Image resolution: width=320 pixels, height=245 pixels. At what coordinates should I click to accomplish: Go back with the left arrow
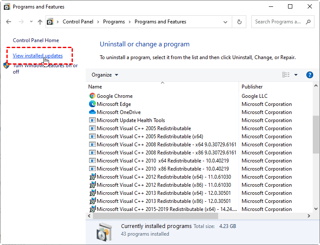[9, 22]
